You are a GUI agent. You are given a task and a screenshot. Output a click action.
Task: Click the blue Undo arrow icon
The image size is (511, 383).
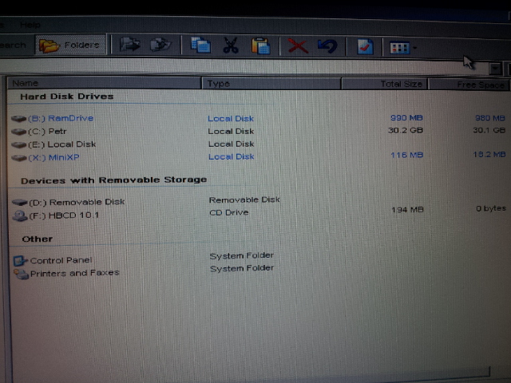coord(327,46)
